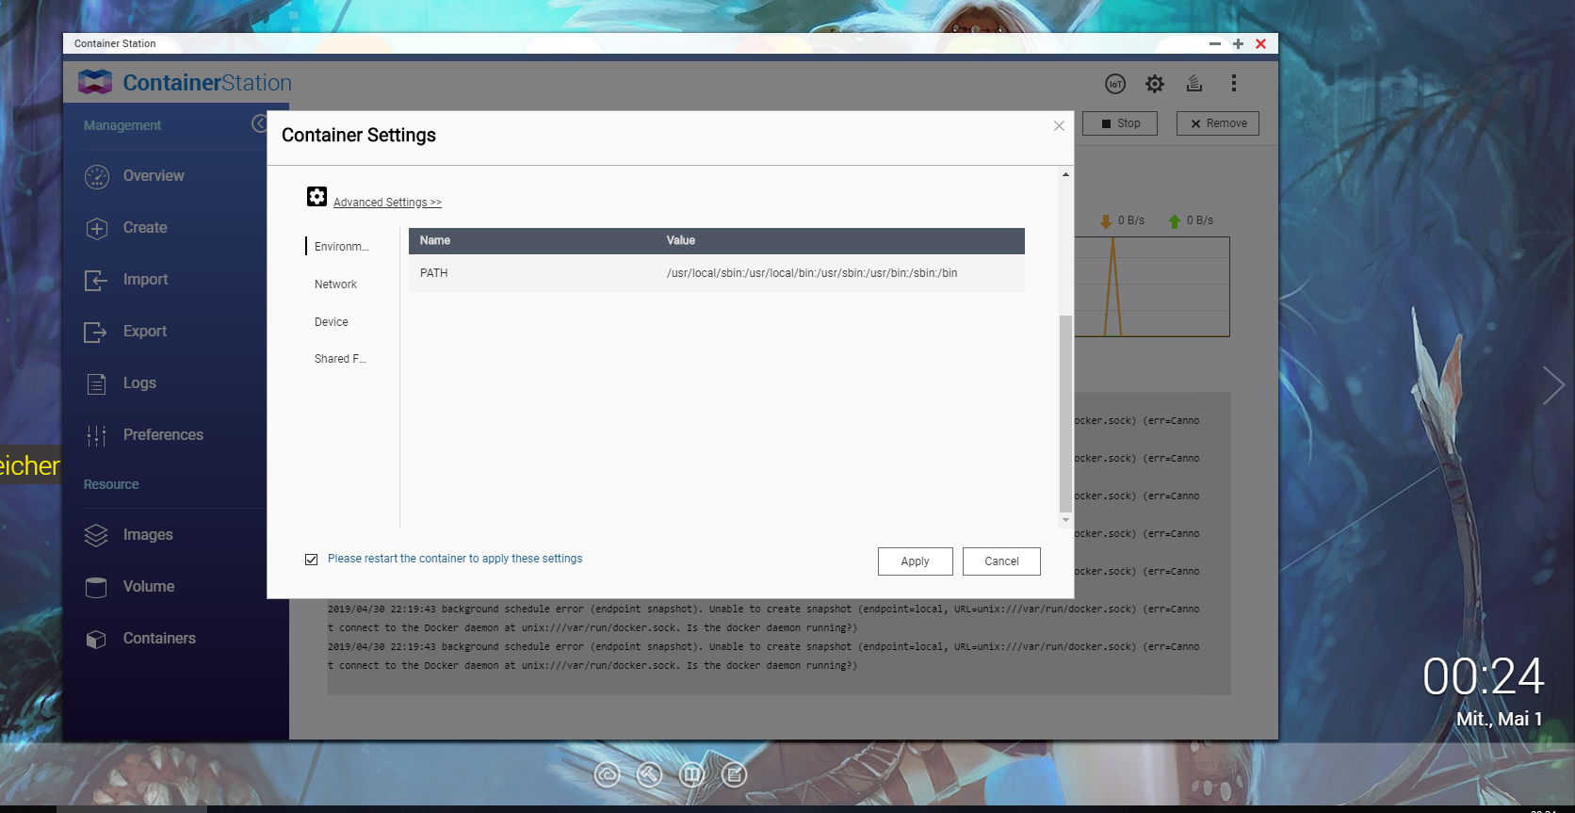
Task: Select the Environment settings tab
Action: coord(342,247)
